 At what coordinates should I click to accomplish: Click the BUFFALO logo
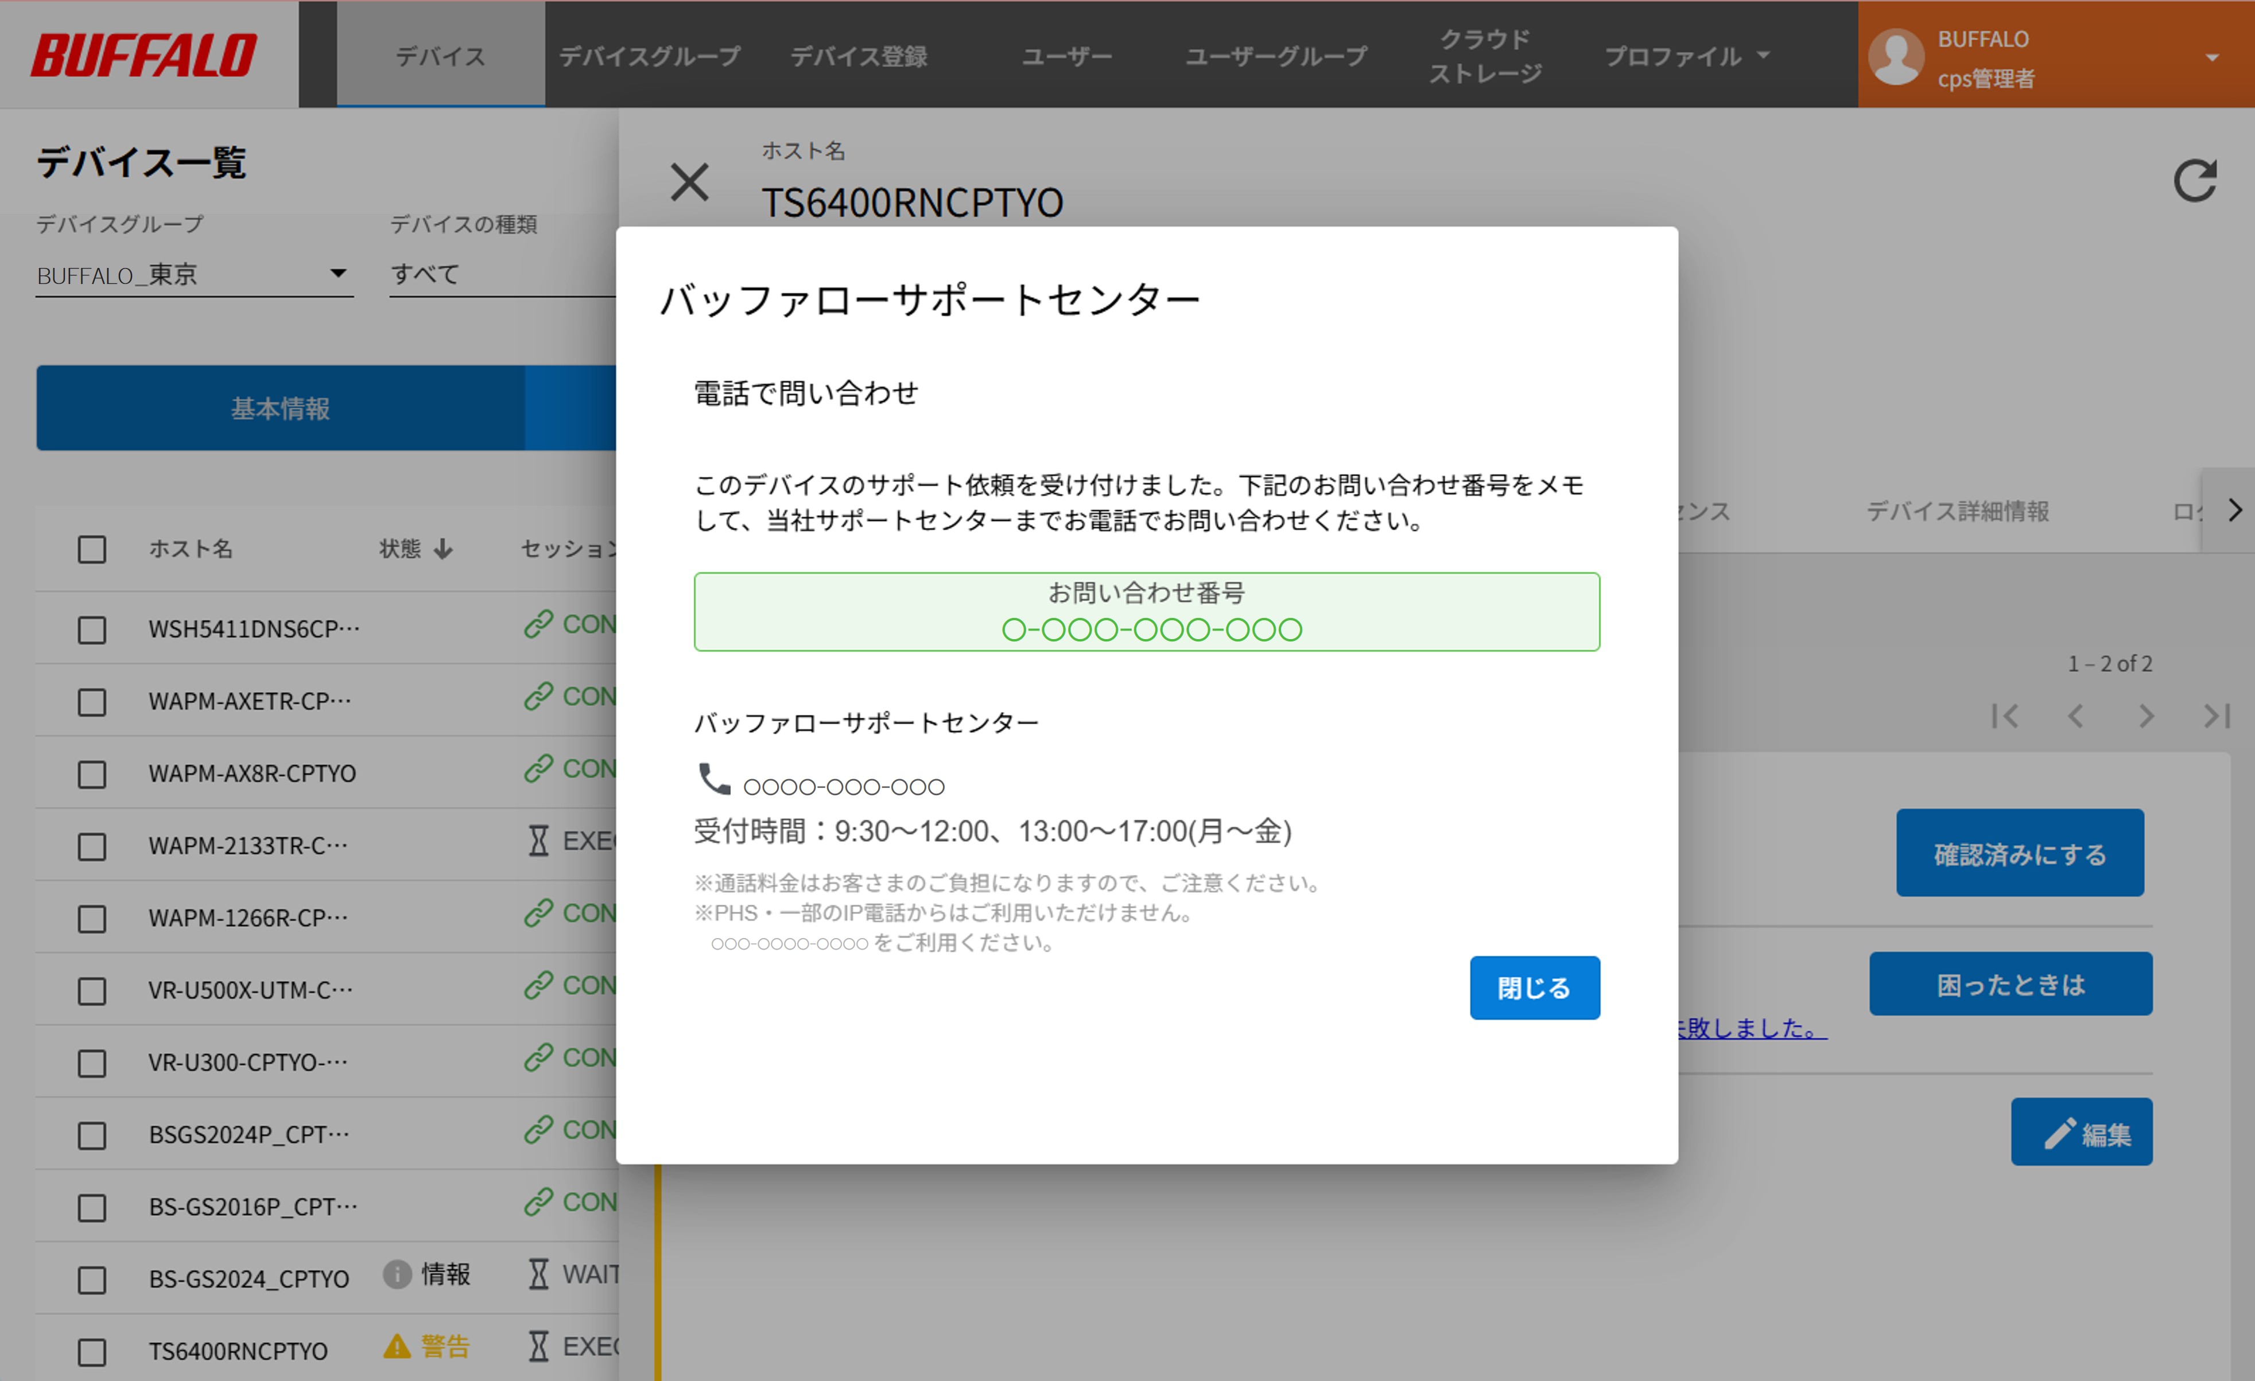(143, 55)
